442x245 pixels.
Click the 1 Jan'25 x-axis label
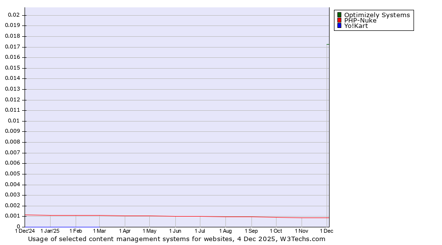pos(50,231)
